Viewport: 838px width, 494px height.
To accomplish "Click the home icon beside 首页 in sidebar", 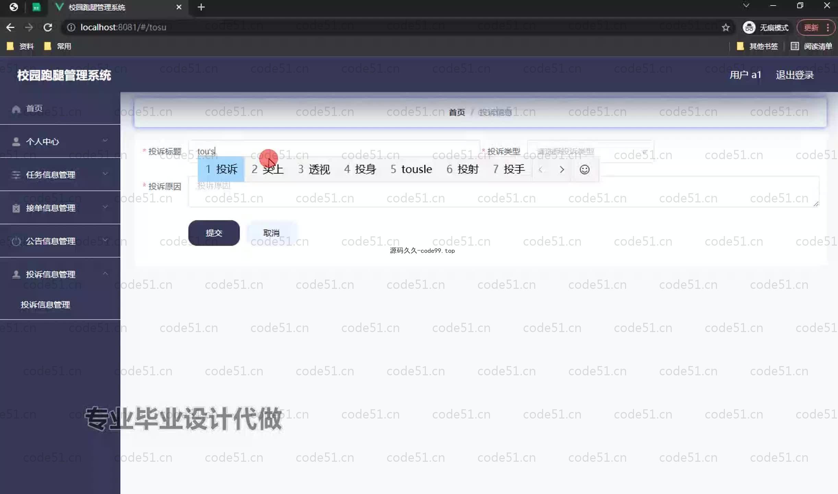I will 16,109.
